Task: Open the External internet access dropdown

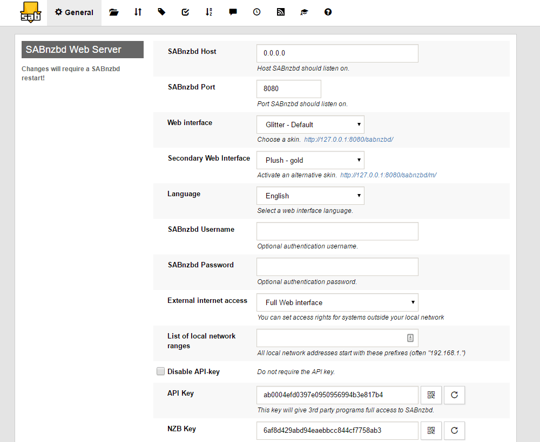Action: pyautogui.click(x=337, y=302)
